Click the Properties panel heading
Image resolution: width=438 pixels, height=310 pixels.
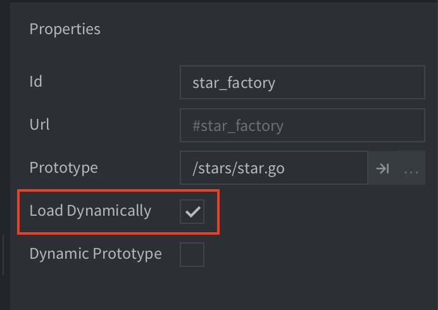pyautogui.click(x=65, y=29)
